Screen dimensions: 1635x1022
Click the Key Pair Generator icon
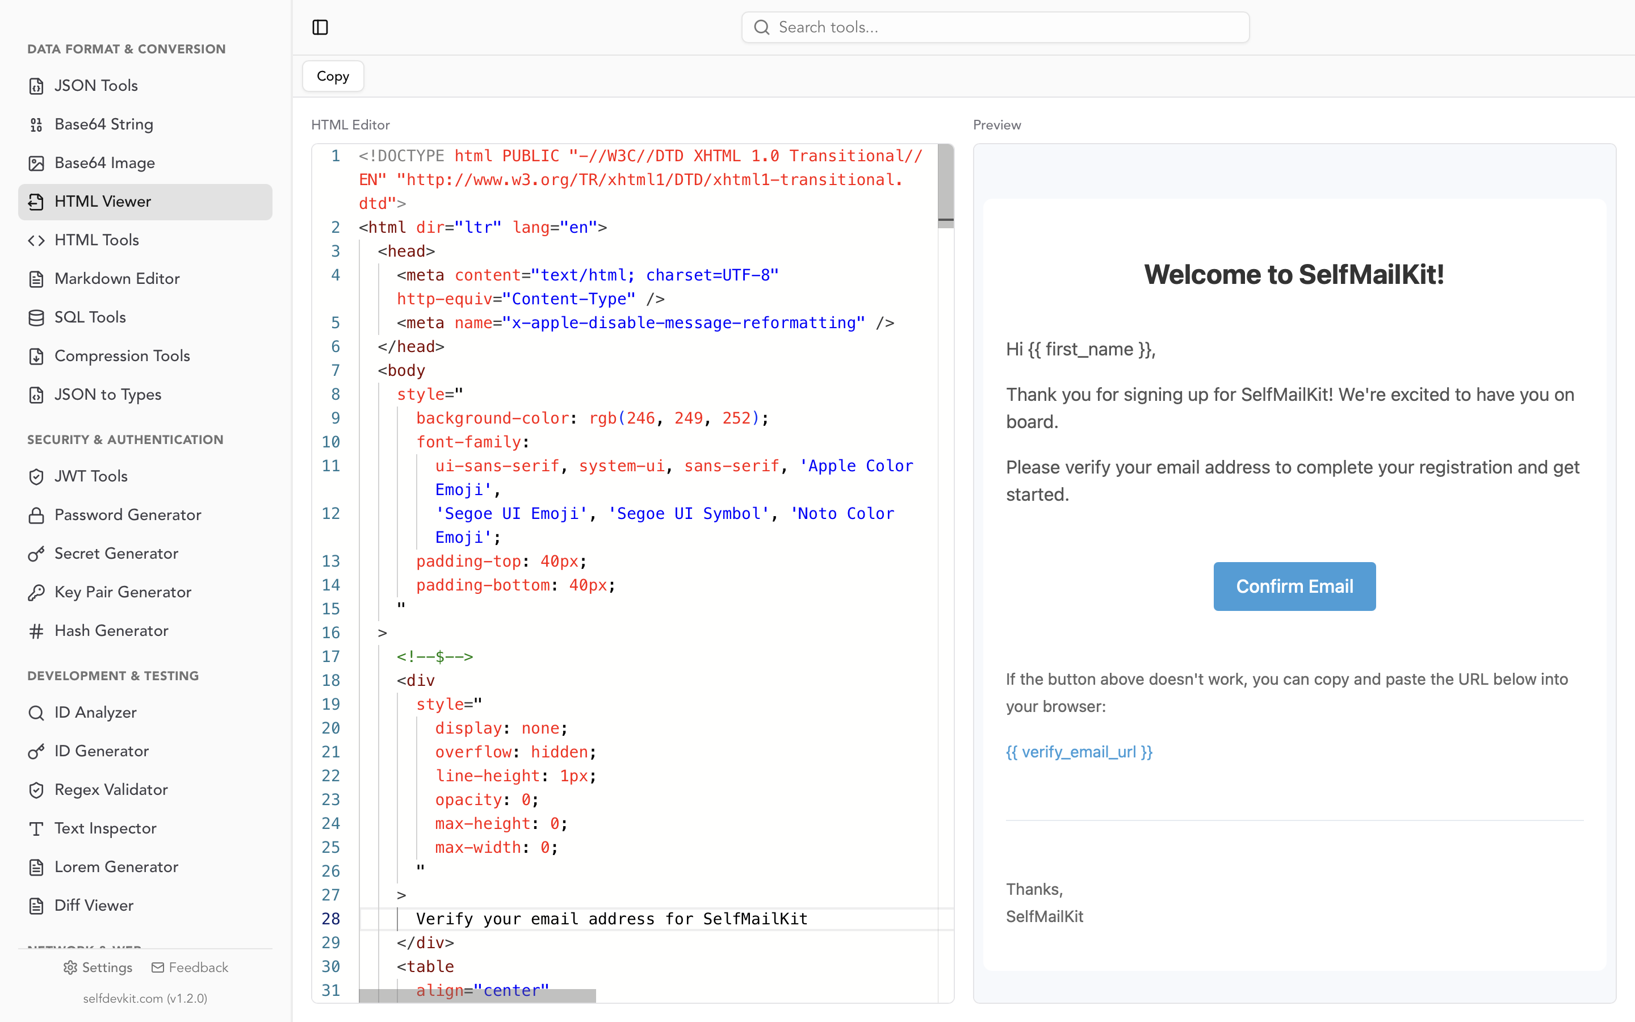[36, 592]
